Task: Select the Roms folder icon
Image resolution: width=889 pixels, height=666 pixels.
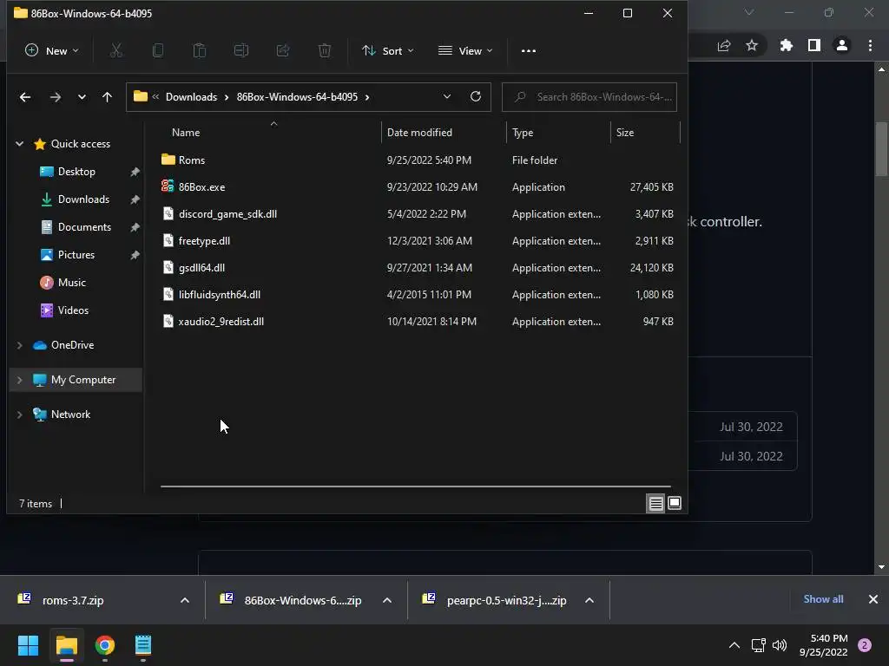Action: [168, 160]
